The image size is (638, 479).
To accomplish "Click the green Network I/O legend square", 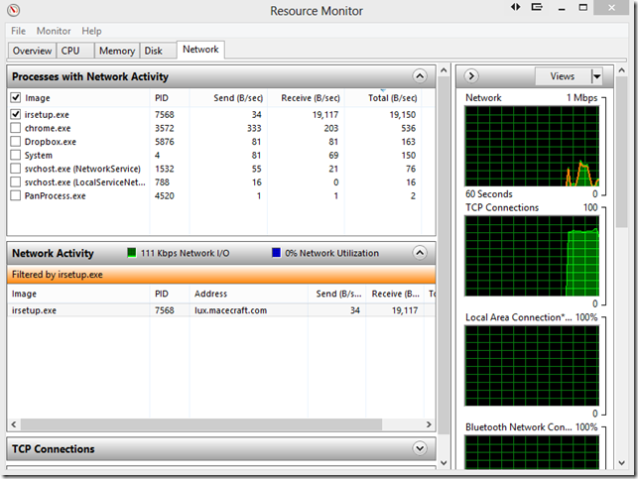I will 132,253.
